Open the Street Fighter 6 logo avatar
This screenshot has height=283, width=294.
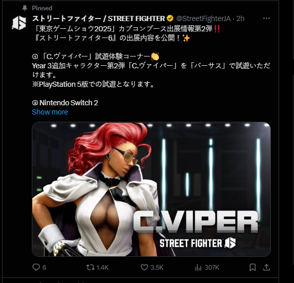click(x=19, y=23)
